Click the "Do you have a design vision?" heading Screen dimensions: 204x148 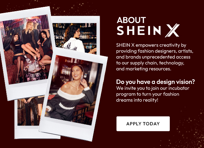pyautogui.click(x=156, y=82)
